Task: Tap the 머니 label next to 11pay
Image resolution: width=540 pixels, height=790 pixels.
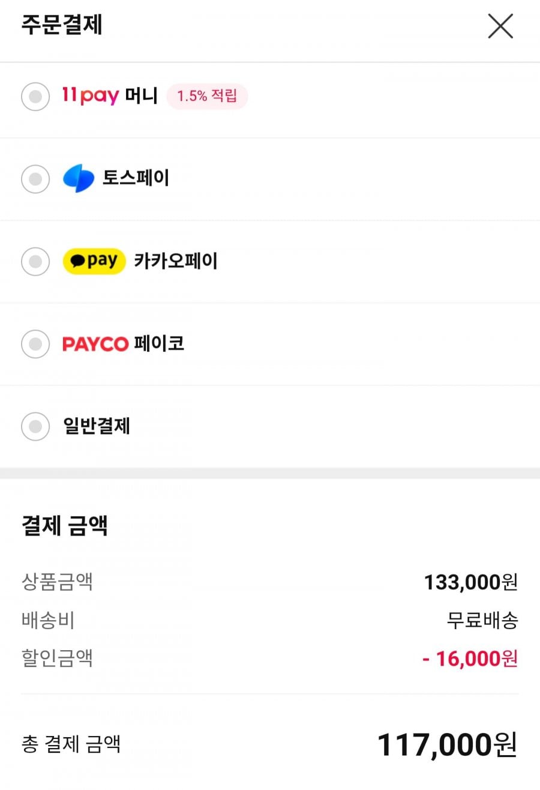Action: point(141,96)
